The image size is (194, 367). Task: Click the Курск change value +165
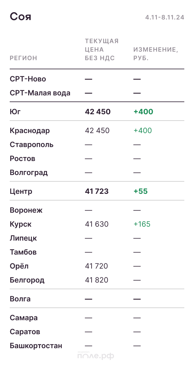142,224
